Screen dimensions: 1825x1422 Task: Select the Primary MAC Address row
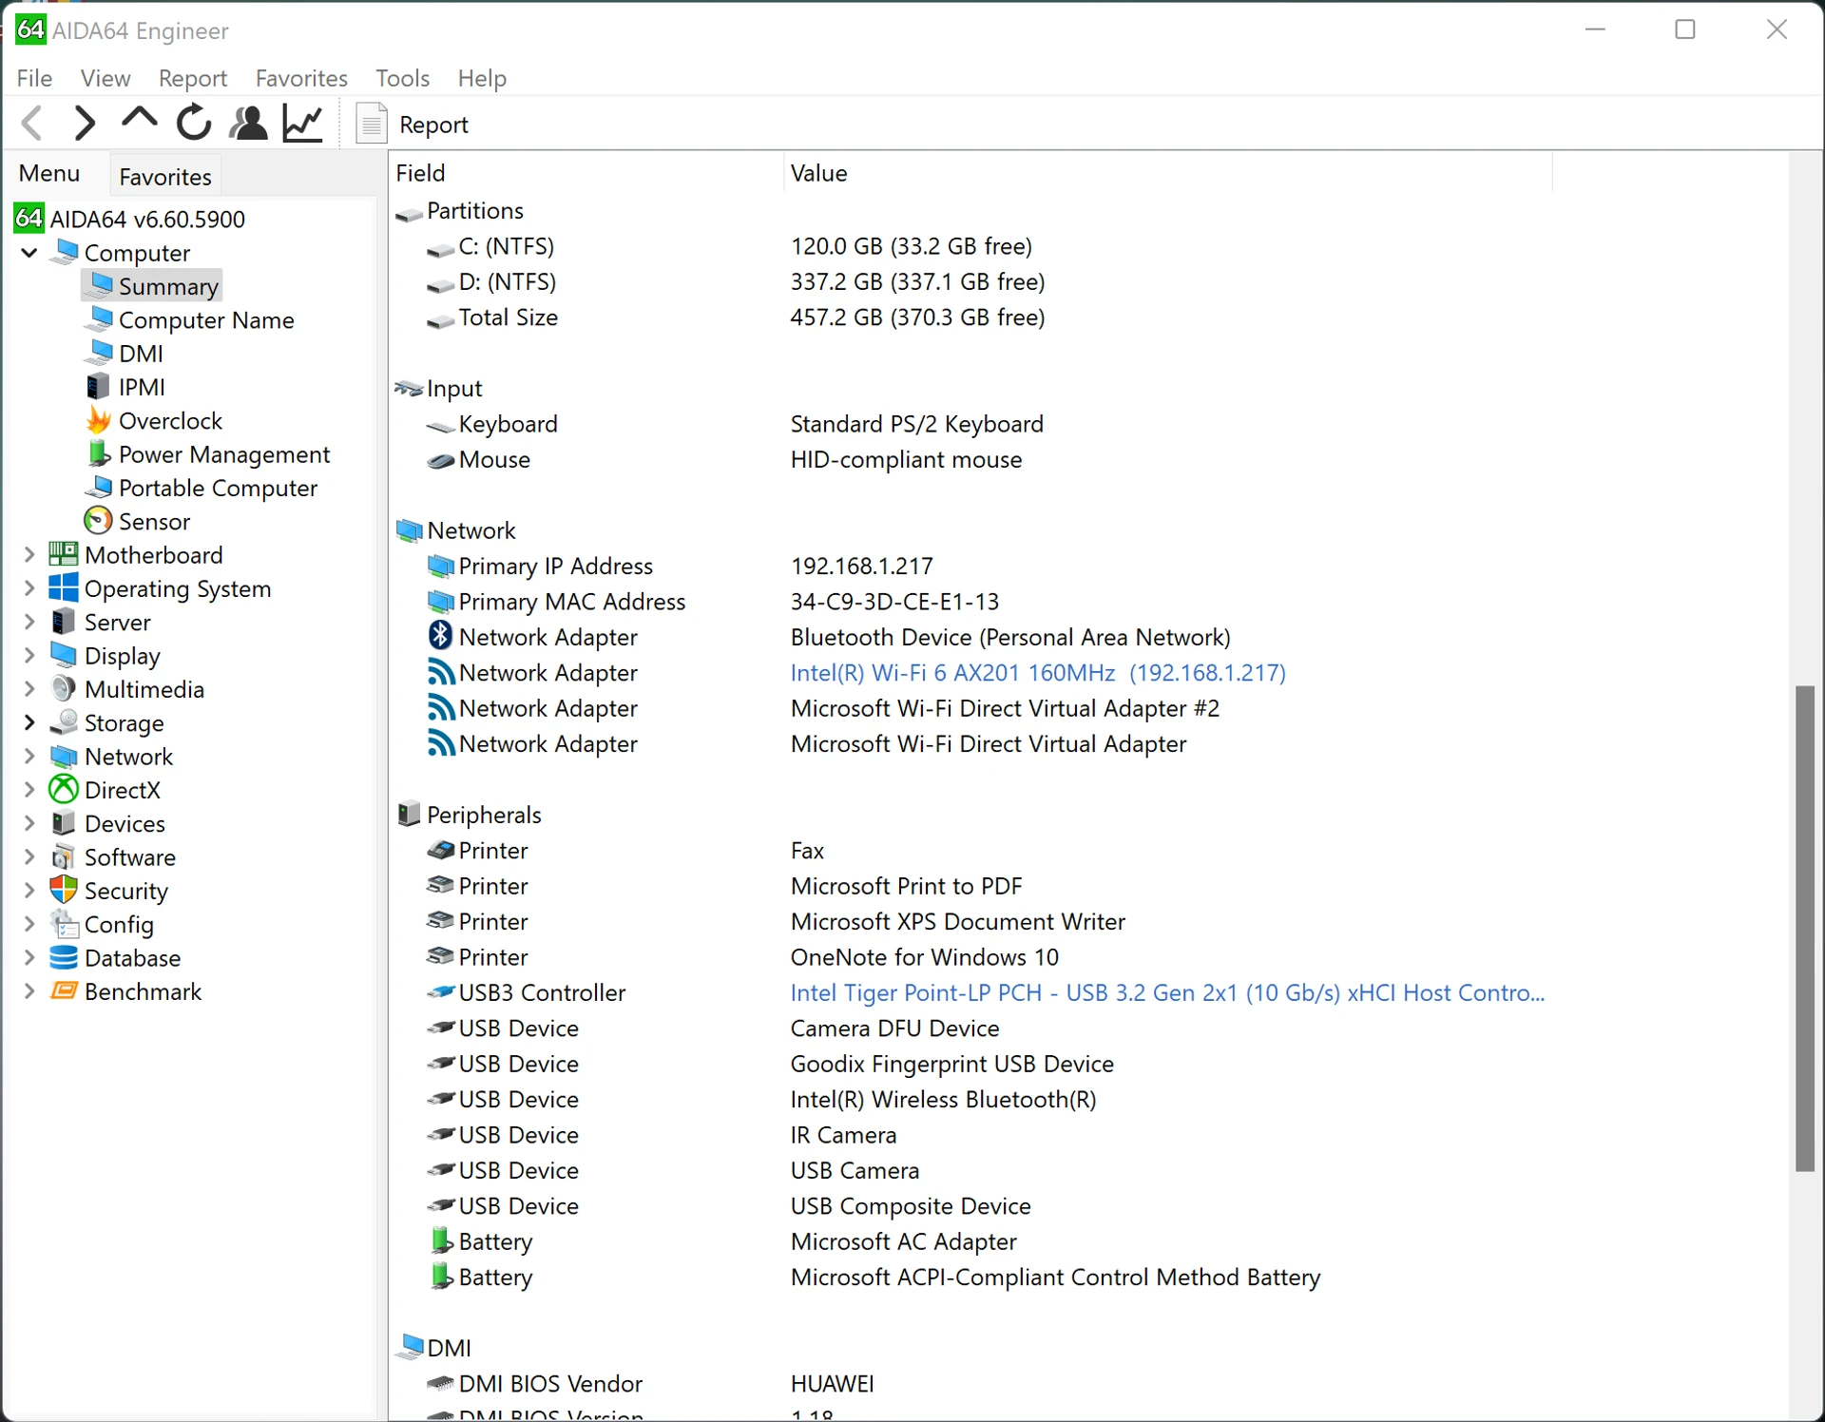(x=970, y=602)
